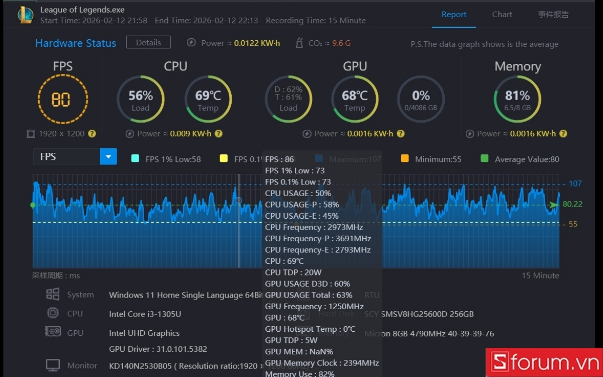Click the CO₂ emission icon
This screenshot has height=377, width=603.
(299, 42)
